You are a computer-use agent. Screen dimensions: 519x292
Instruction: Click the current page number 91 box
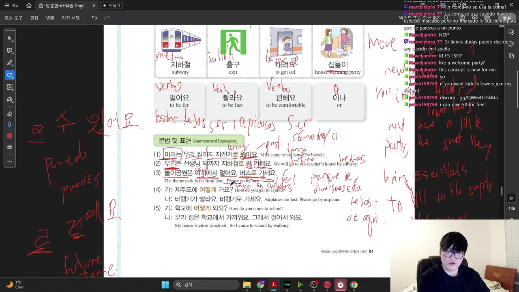(511, 198)
